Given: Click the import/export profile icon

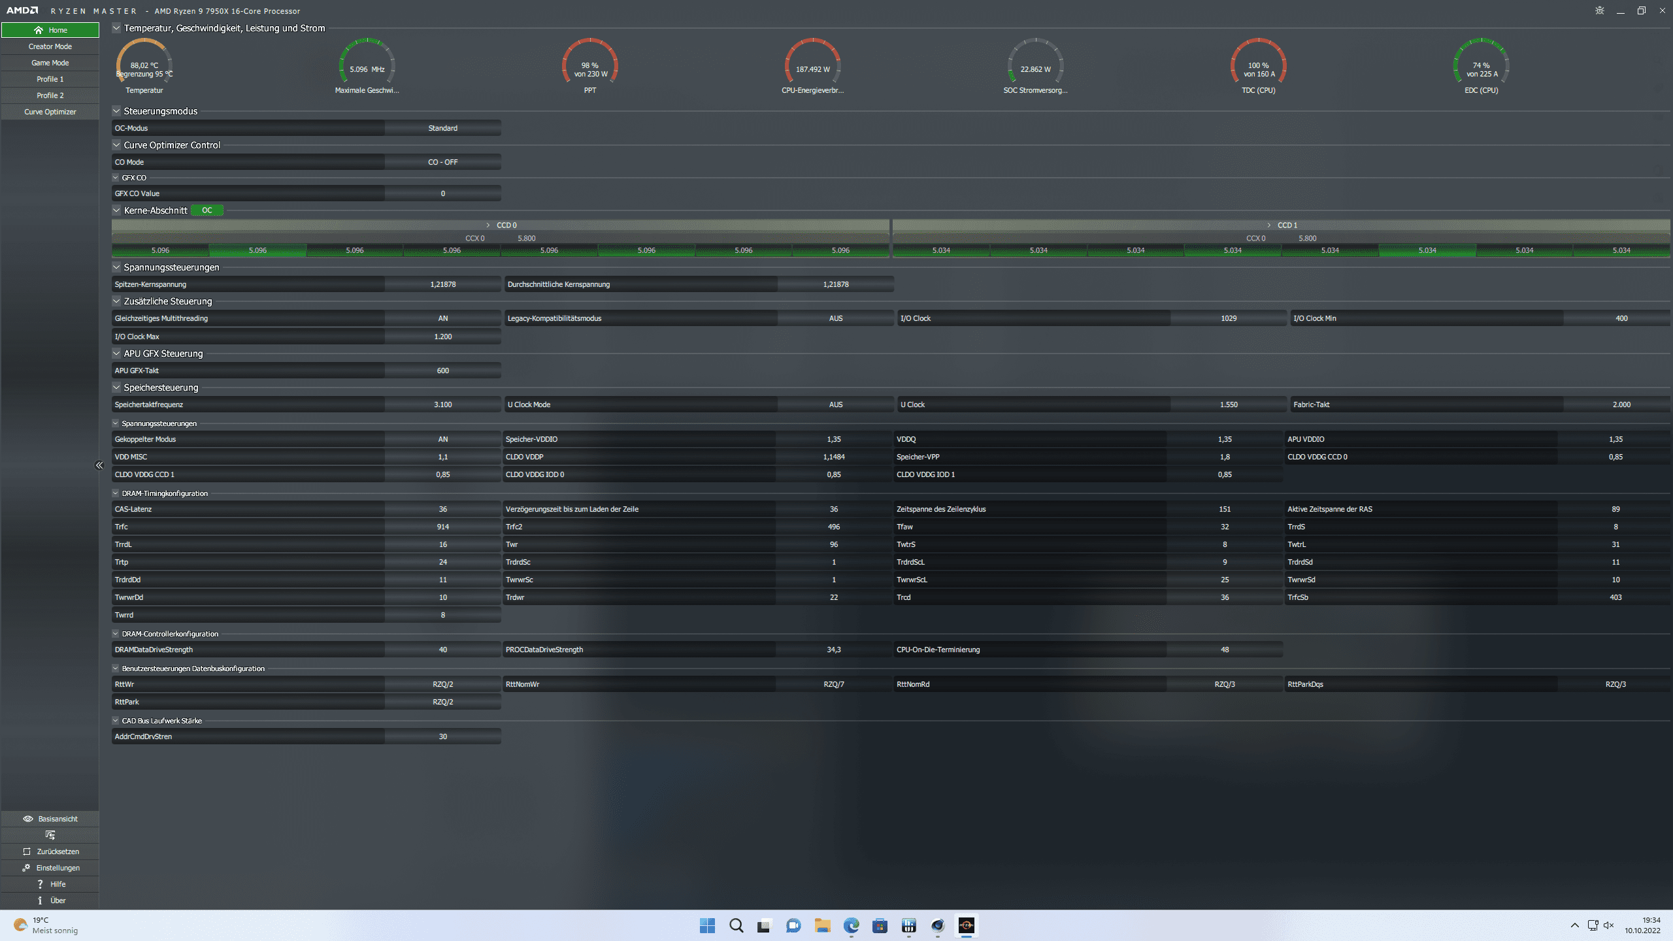Looking at the screenshot, I should click(x=50, y=835).
